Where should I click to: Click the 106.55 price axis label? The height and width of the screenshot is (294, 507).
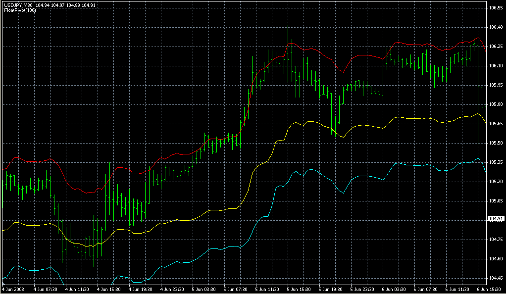(496, 8)
